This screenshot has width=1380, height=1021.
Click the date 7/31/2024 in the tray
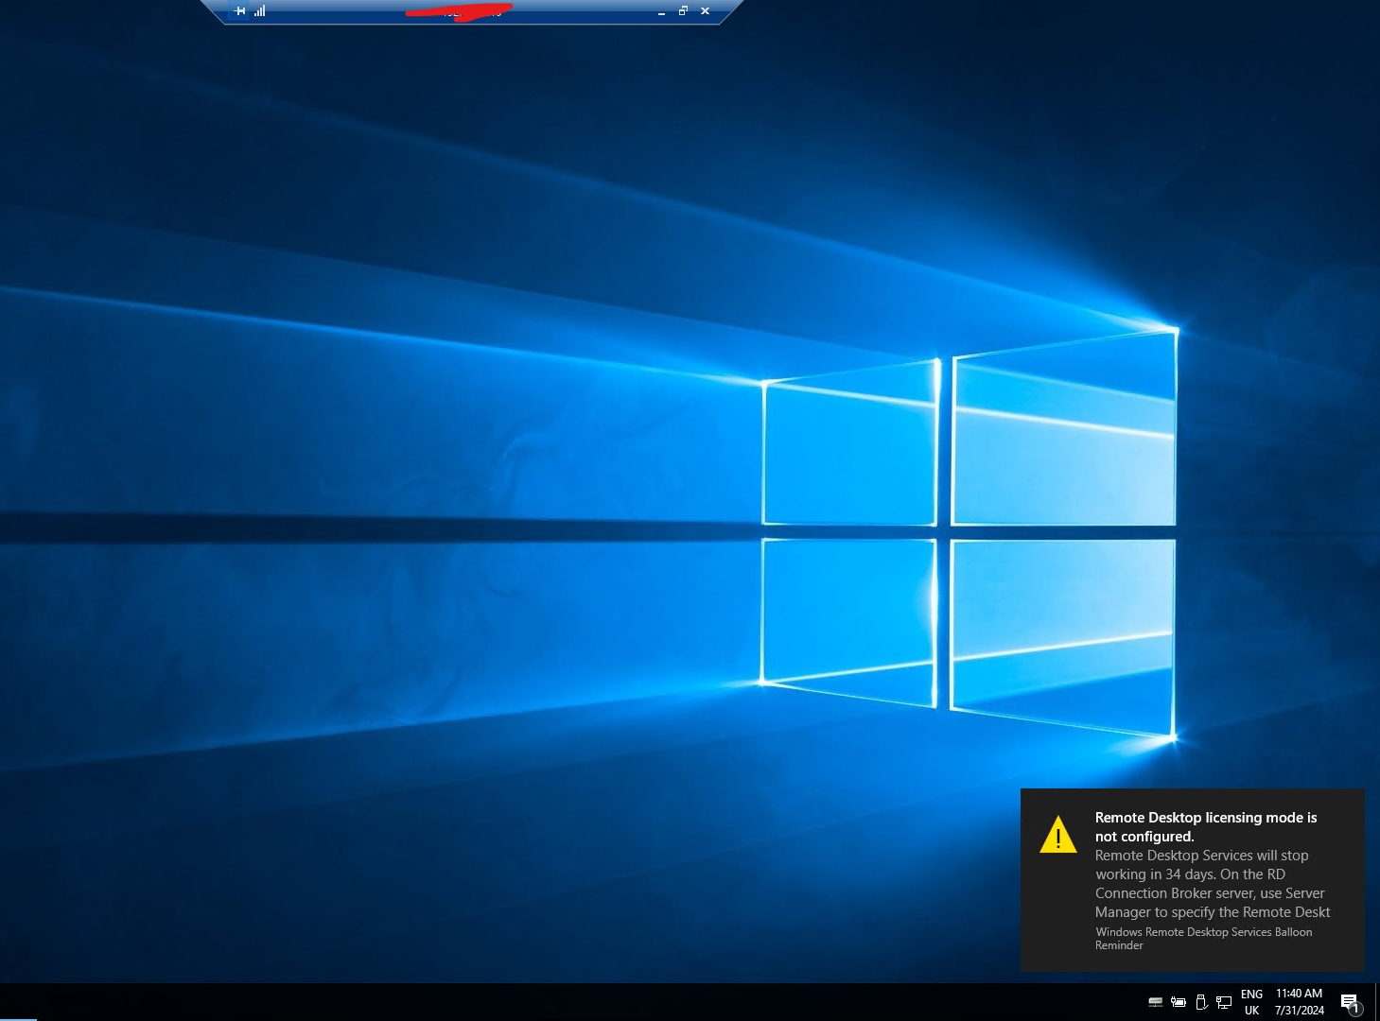click(1297, 1008)
